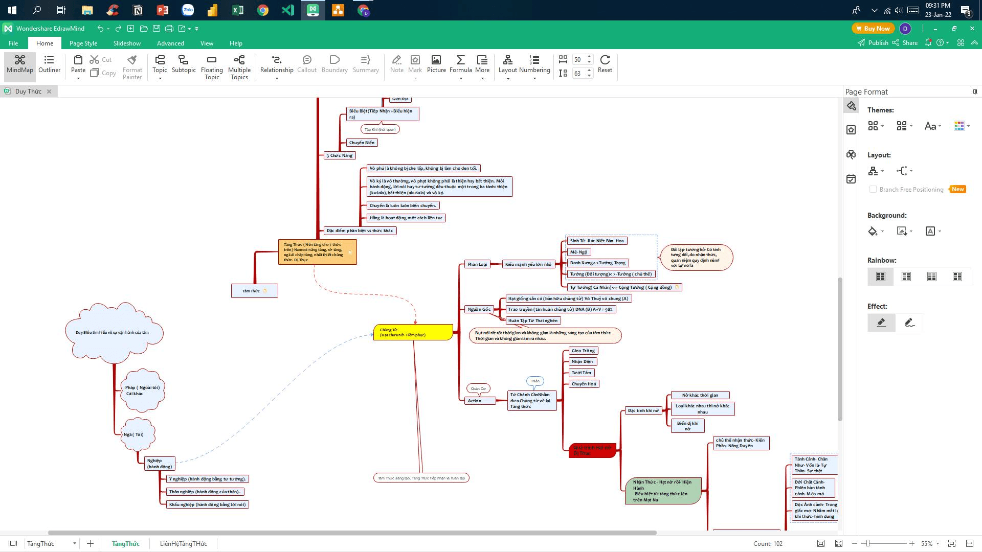
Task: Select the first Rainbow style option
Action: tap(880, 277)
